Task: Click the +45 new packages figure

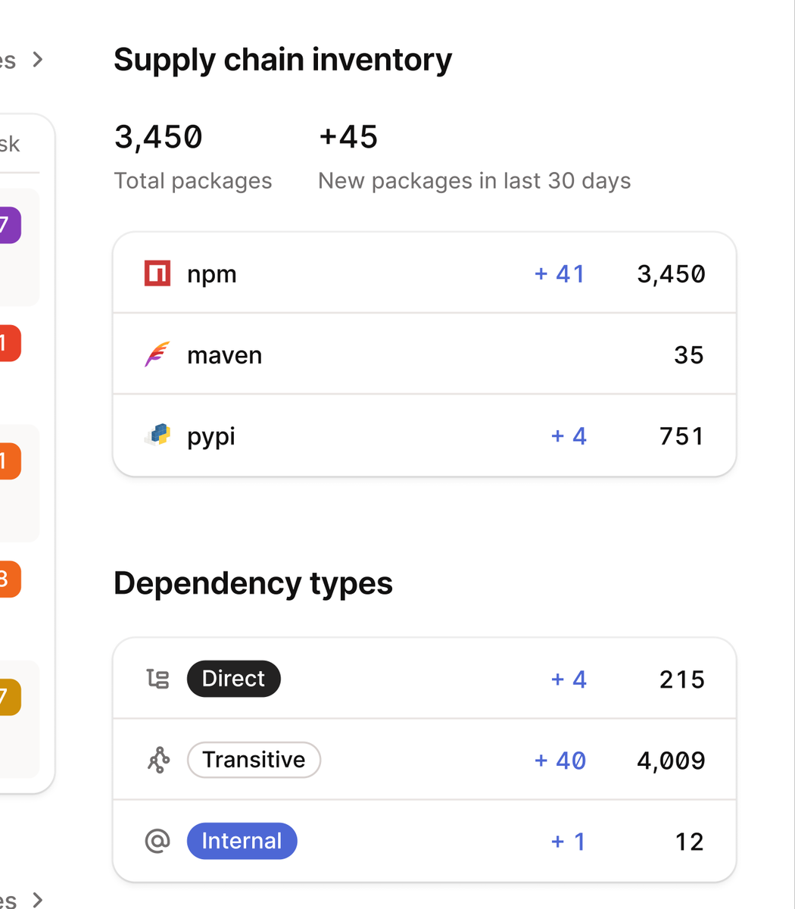Action: click(348, 137)
